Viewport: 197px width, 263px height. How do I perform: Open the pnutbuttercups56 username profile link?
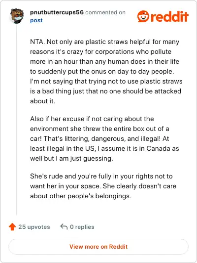[x=57, y=12]
